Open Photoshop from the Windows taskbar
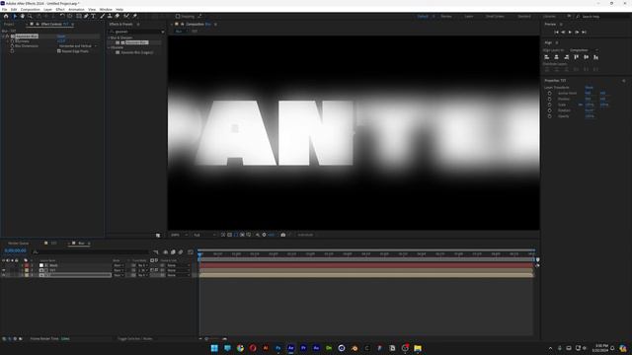 point(278,348)
